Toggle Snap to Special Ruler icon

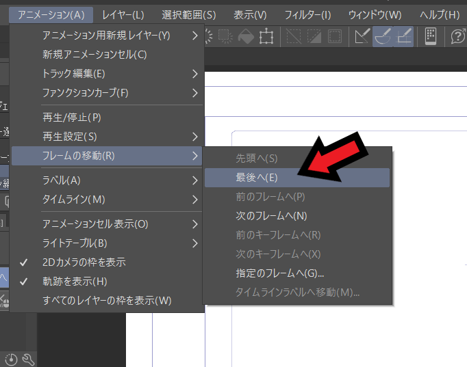[x=383, y=36]
